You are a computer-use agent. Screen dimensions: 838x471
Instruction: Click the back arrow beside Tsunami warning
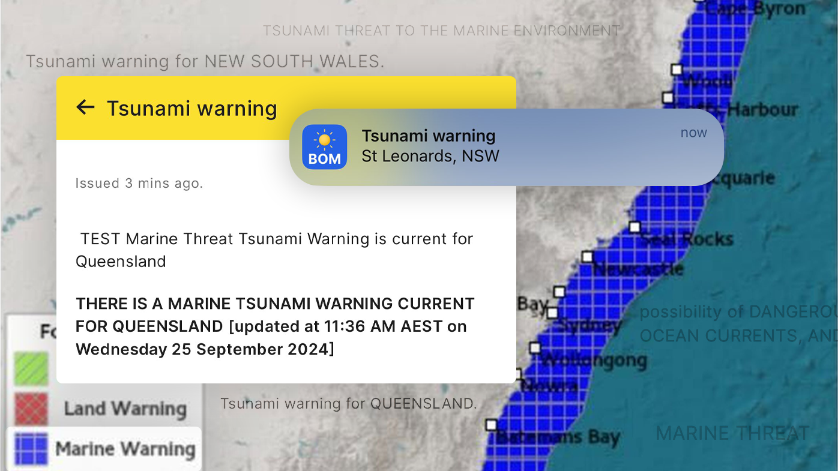point(85,107)
